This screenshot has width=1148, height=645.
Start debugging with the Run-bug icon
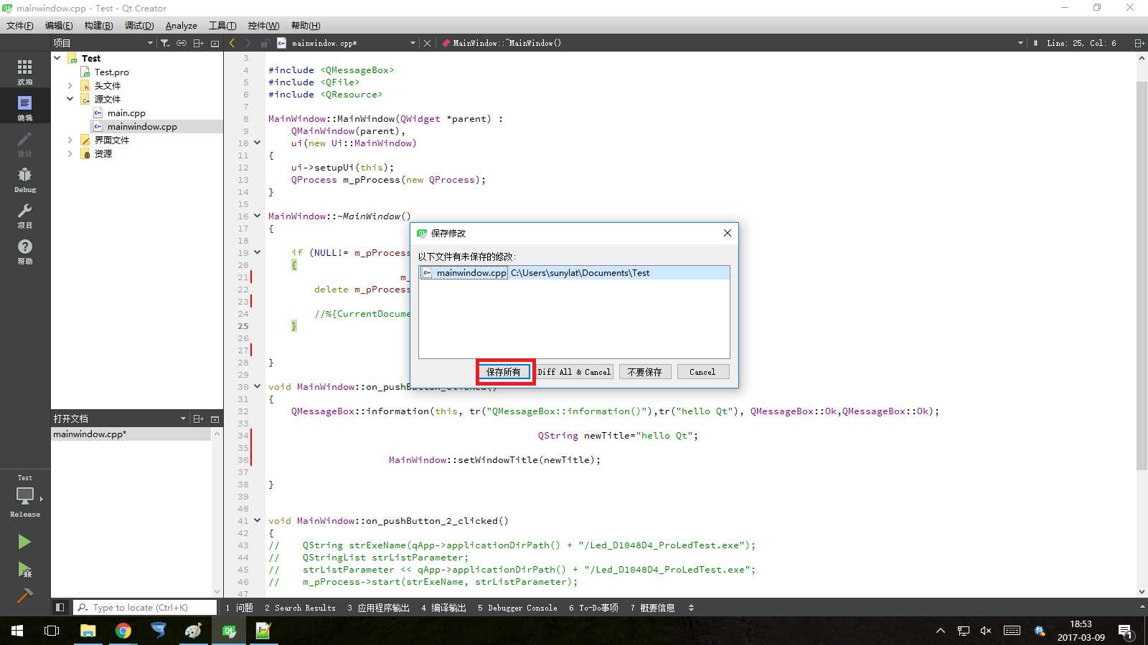[24, 570]
